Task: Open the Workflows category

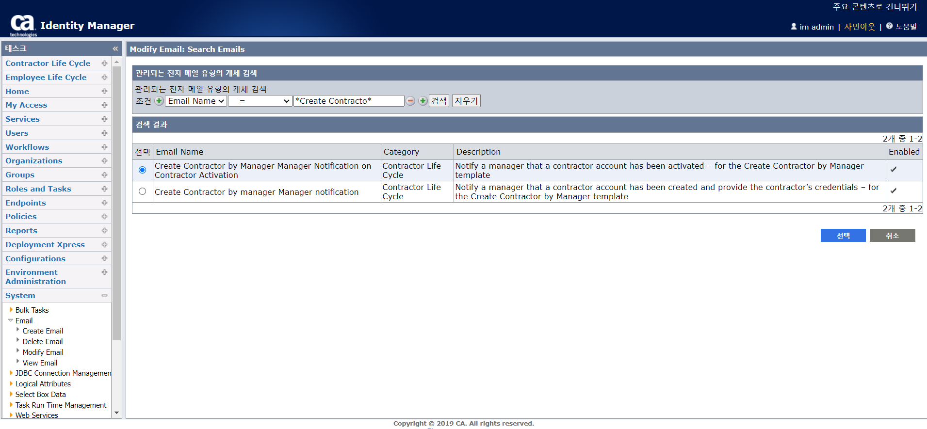Action: tap(27, 147)
